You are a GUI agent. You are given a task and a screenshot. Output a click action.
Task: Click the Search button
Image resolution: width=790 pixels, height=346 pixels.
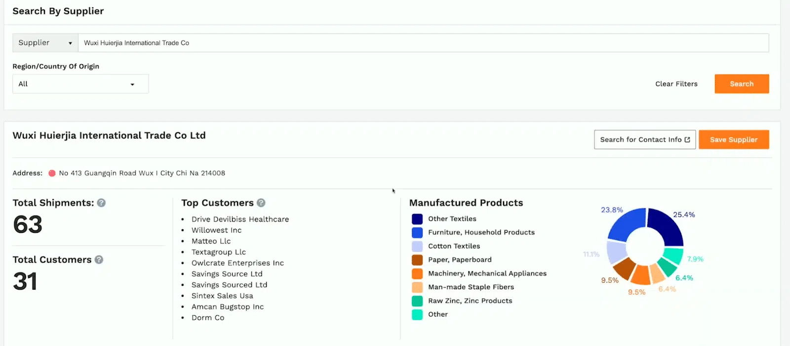coord(742,84)
